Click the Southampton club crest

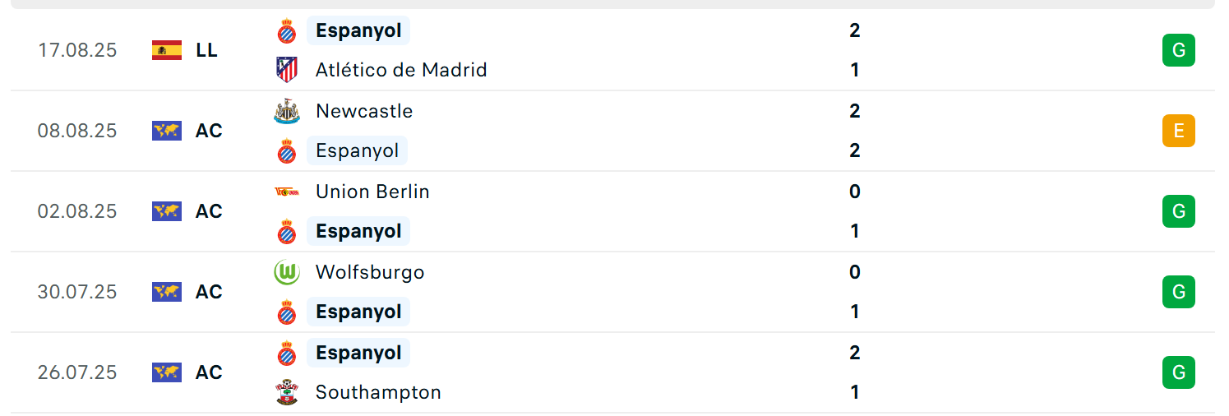[x=286, y=392]
